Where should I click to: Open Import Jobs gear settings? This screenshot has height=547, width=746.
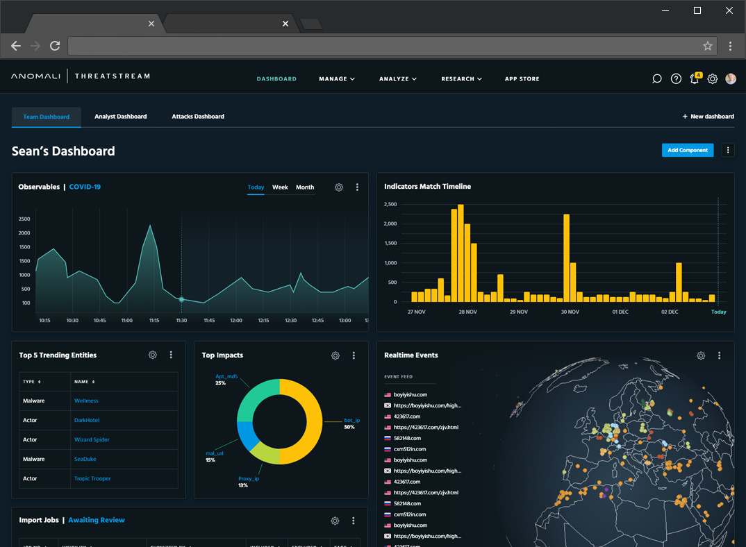pyautogui.click(x=335, y=521)
